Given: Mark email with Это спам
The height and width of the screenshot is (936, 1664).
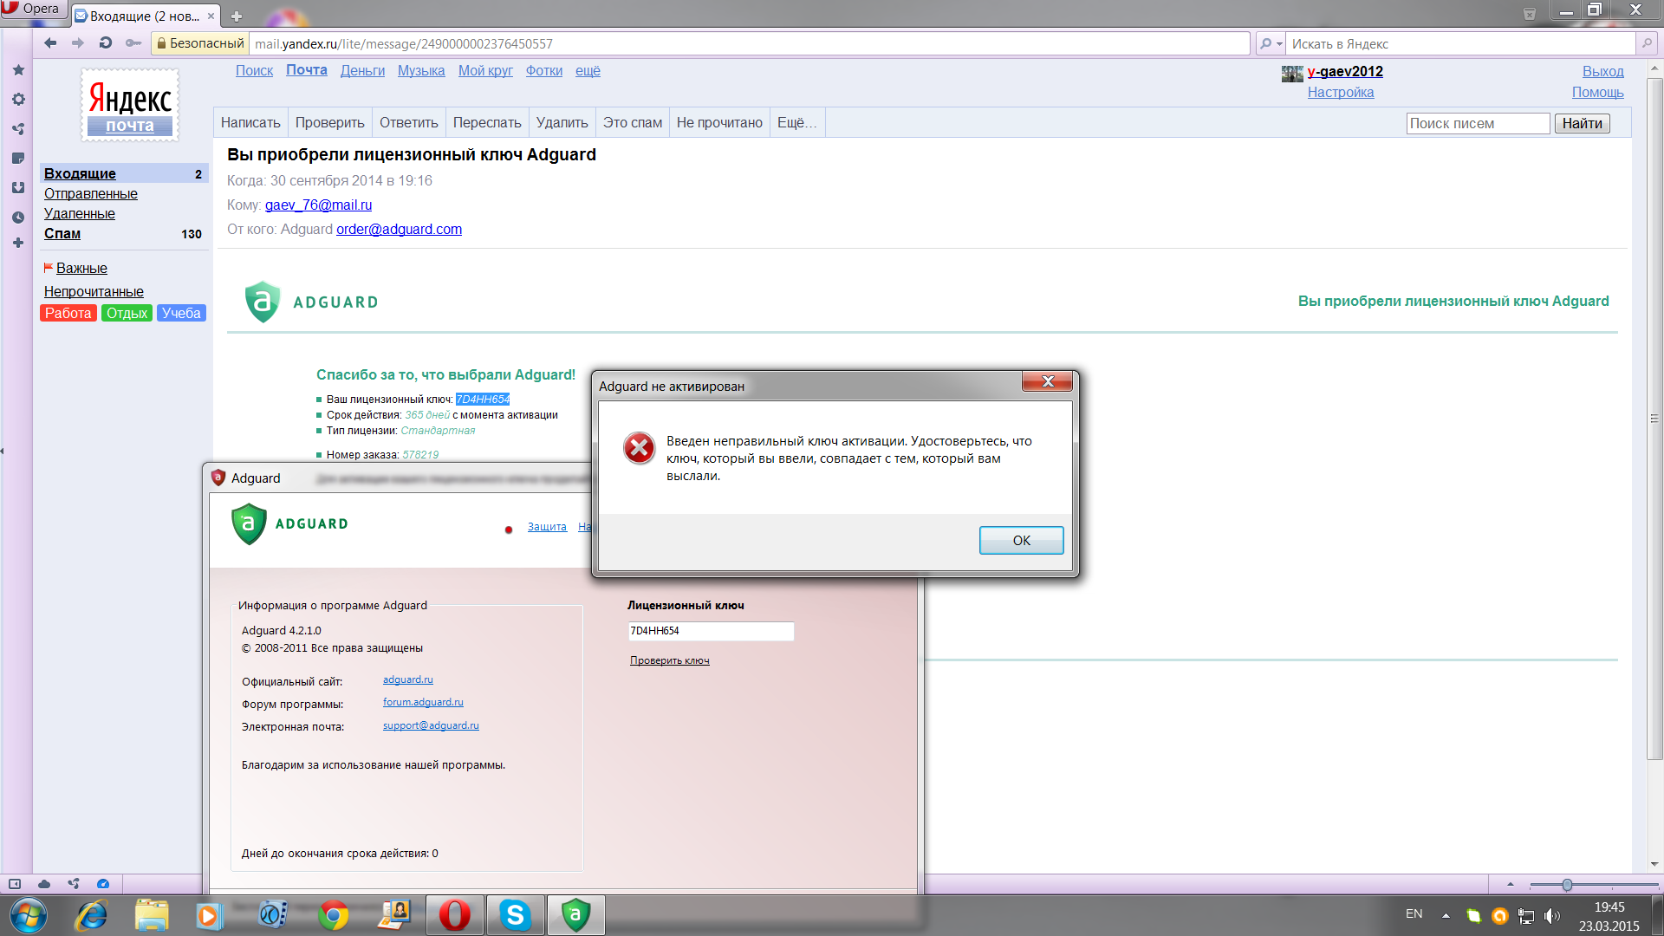Looking at the screenshot, I should 633,123.
